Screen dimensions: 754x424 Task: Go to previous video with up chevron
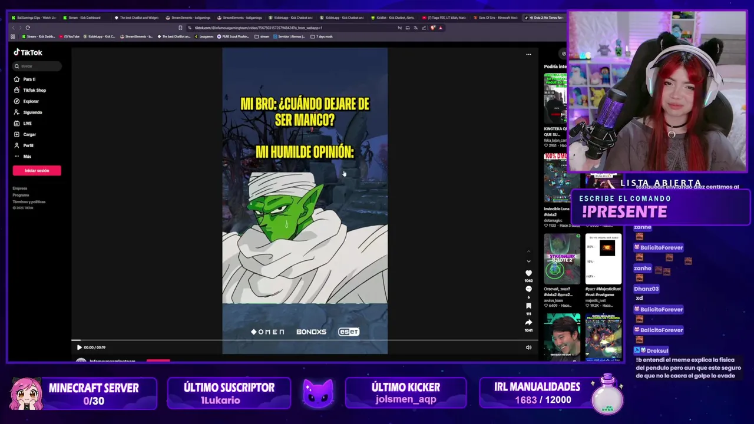coord(528,251)
